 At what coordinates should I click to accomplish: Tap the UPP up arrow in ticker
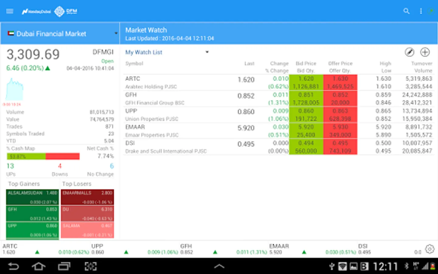pyautogui.click(x=126, y=252)
